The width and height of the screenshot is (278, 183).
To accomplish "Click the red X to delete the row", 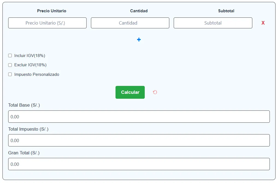I will click(263, 23).
